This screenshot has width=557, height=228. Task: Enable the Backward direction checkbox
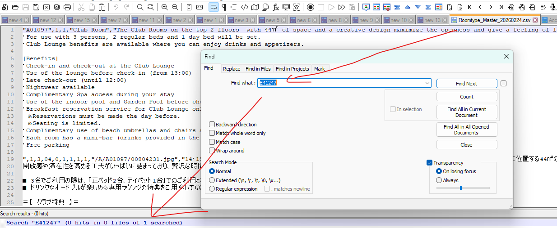(212, 125)
